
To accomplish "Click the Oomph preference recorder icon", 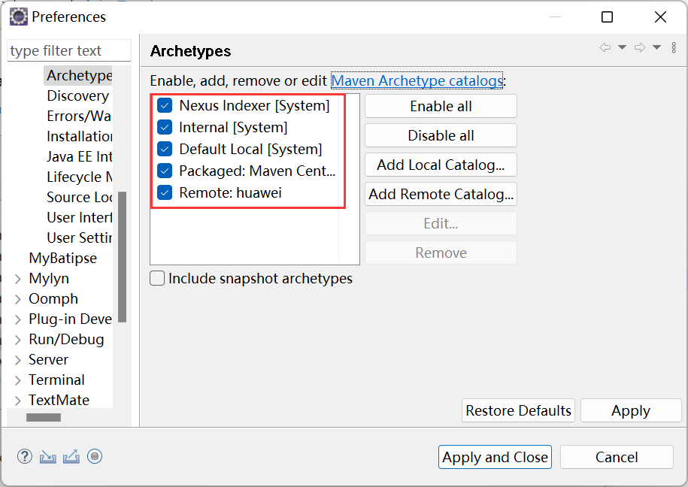I will [95, 456].
